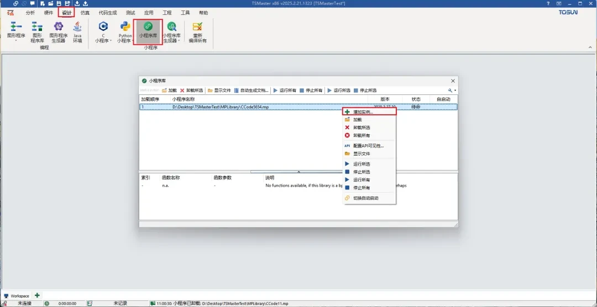
Task: Open wrench settings dropdown in 小程序库 window
Action: 452,91
